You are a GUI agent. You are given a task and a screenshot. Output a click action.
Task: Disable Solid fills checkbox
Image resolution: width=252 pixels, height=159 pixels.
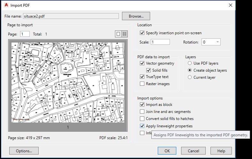[x=149, y=70]
